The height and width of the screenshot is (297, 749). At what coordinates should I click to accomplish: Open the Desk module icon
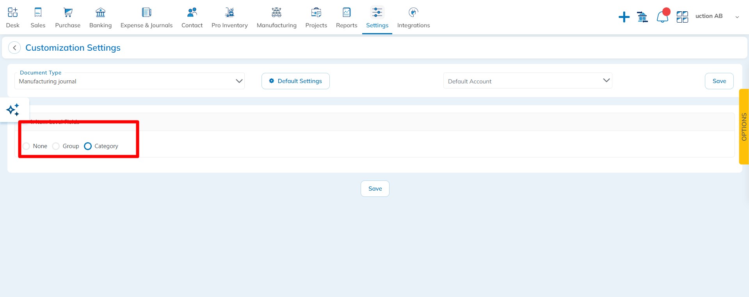[x=12, y=13]
